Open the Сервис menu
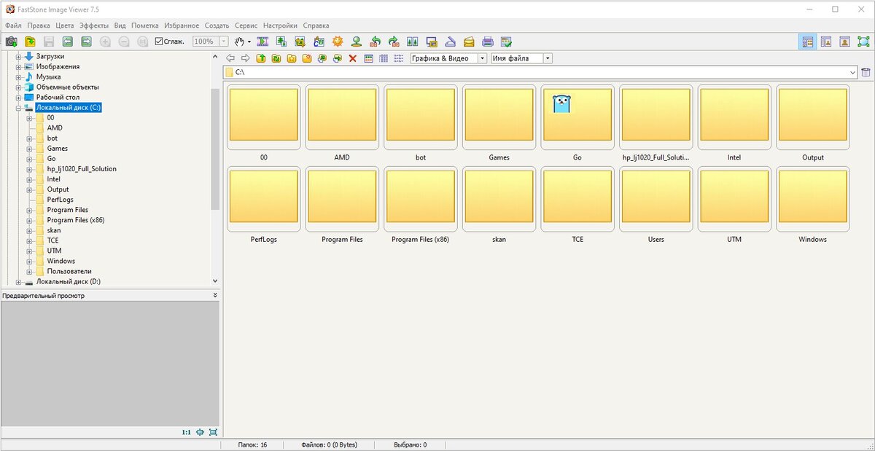This screenshot has width=875, height=451. [246, 26]
